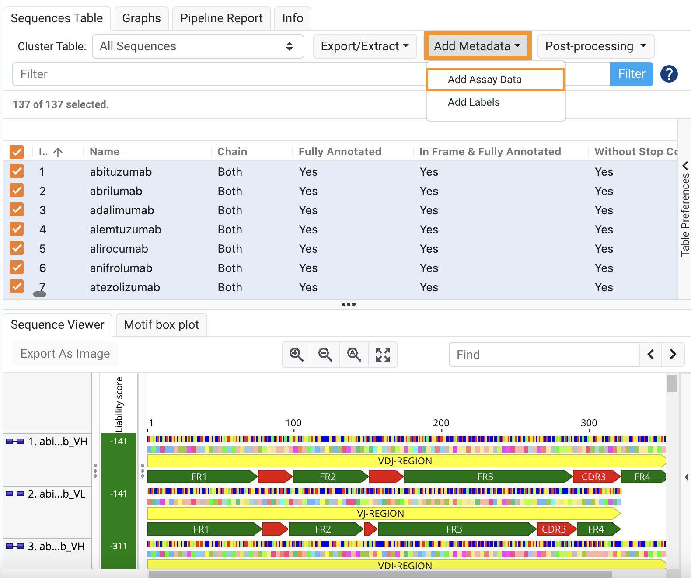Switch to the Graphs tab

(x=142, y=18)
